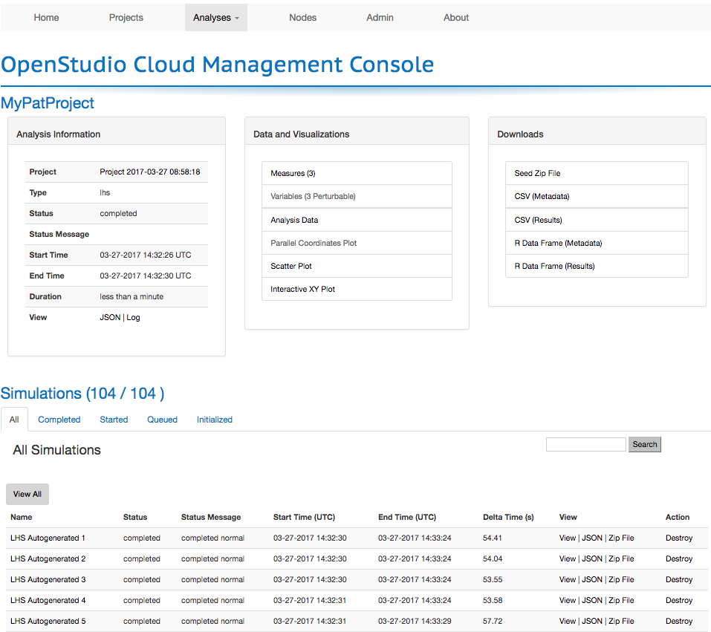Click the Search button
This screenshot has height=632, width=711.
[644, 444]
